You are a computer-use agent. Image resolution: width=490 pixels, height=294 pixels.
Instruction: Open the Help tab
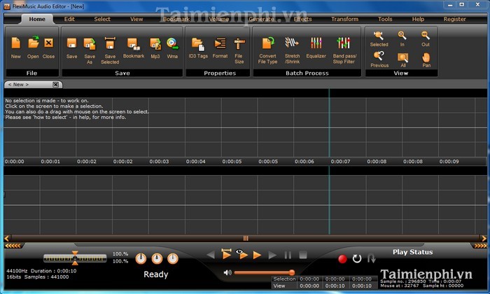pyautogui.click(x=418, y=19)
